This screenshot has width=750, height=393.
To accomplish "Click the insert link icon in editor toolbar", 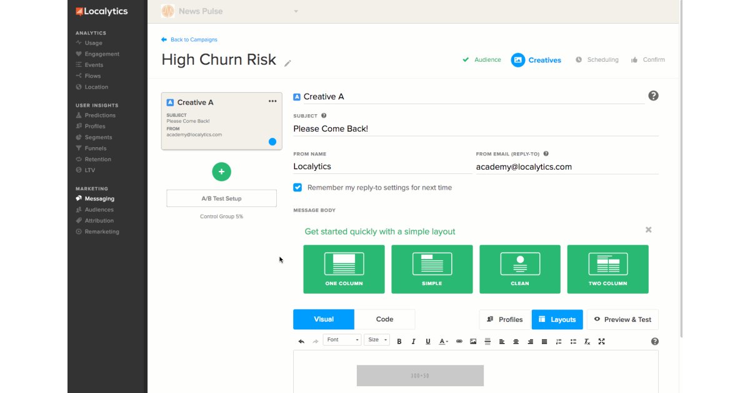I will click(459, 341).
